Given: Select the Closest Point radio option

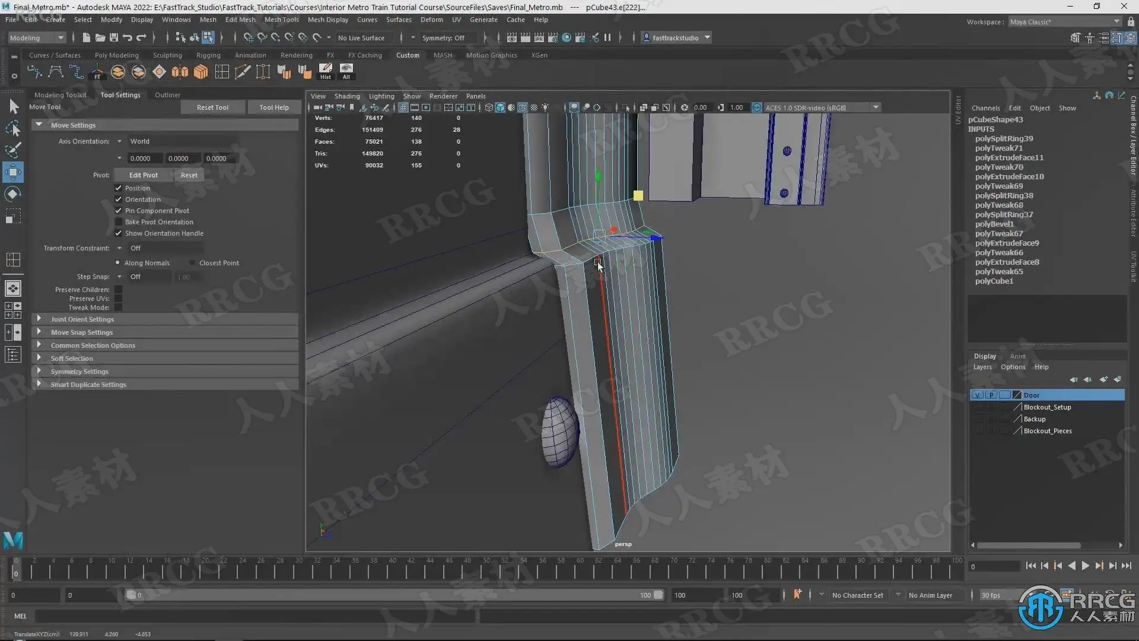Looking at the screenshot, I should (192, 263).
